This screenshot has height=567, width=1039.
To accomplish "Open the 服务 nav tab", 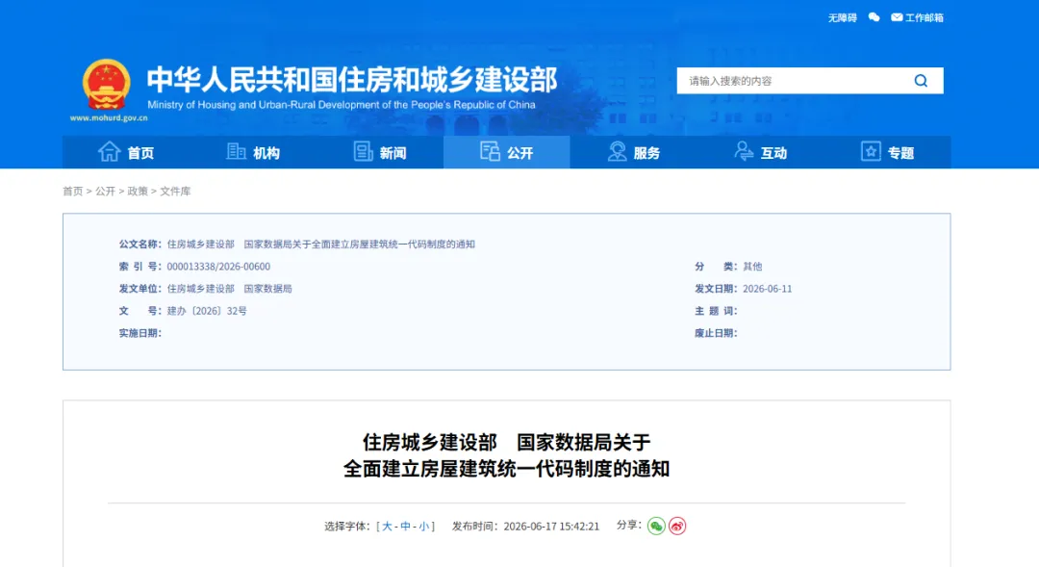I will tap(633, 152).
